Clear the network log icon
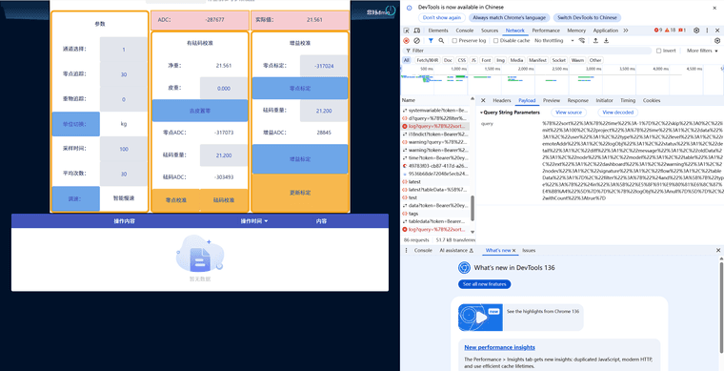 click(417, 41)
